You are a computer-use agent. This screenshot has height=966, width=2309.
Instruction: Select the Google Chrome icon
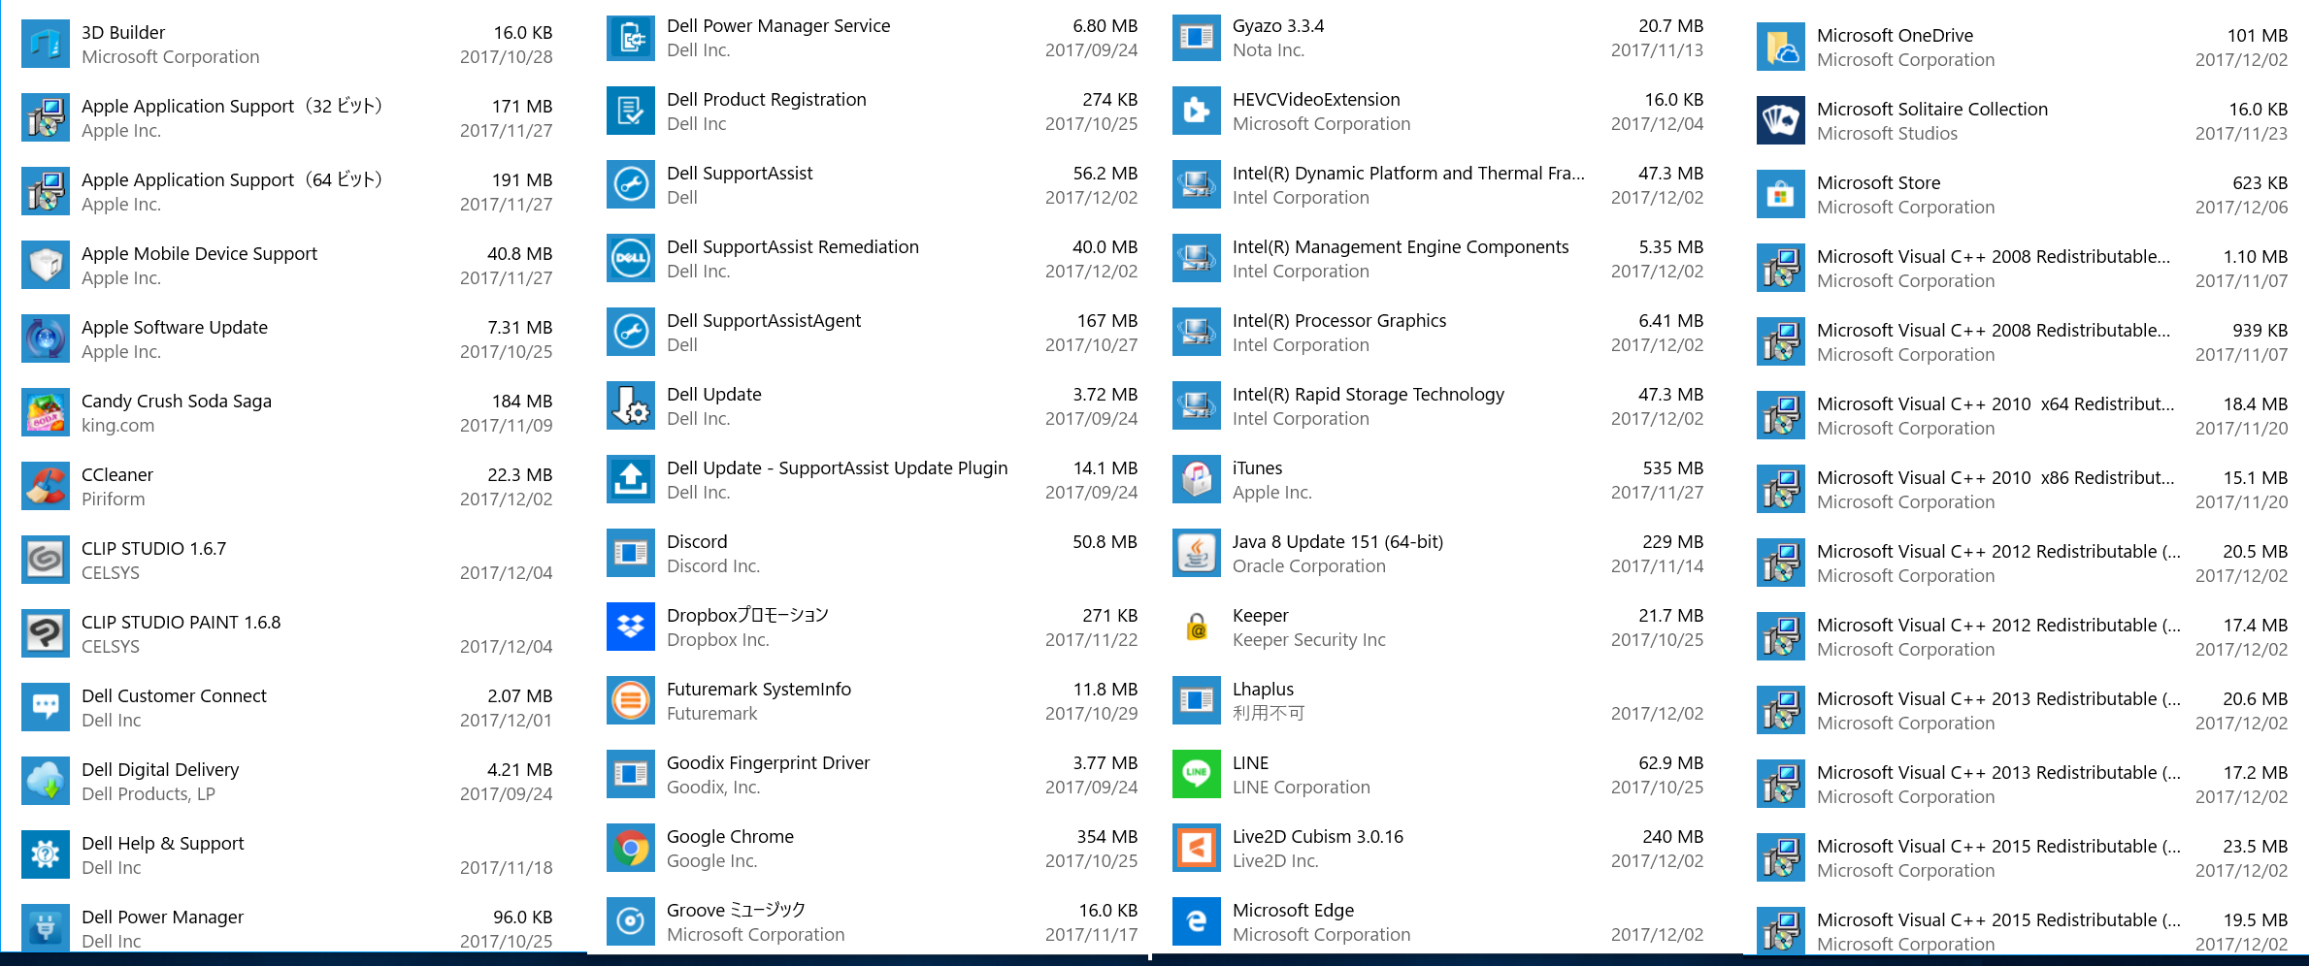click(631, 848)
